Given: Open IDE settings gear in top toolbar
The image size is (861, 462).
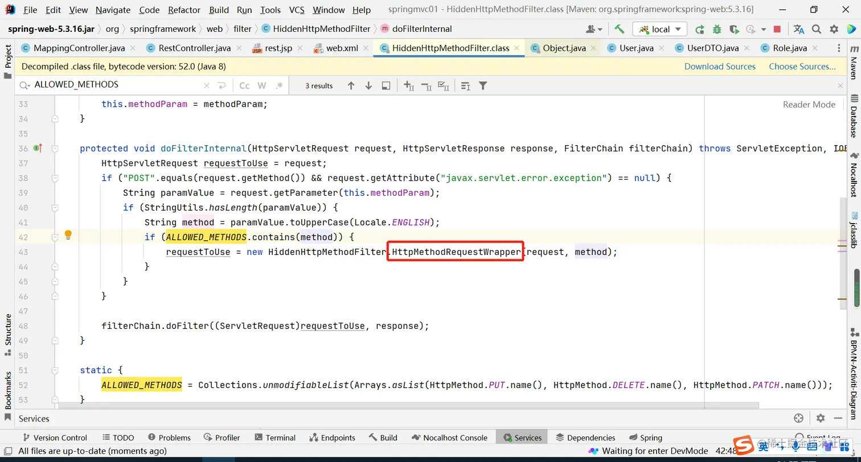Looking at the screenshot, I should [x=834, y=29].
